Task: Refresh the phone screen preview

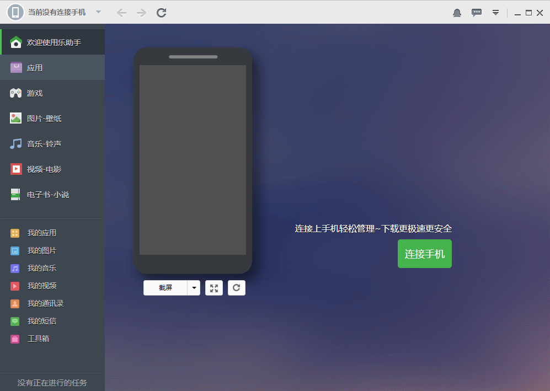Action: point(237,288)
